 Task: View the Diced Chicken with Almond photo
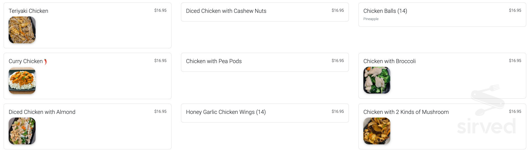(22, 131)
